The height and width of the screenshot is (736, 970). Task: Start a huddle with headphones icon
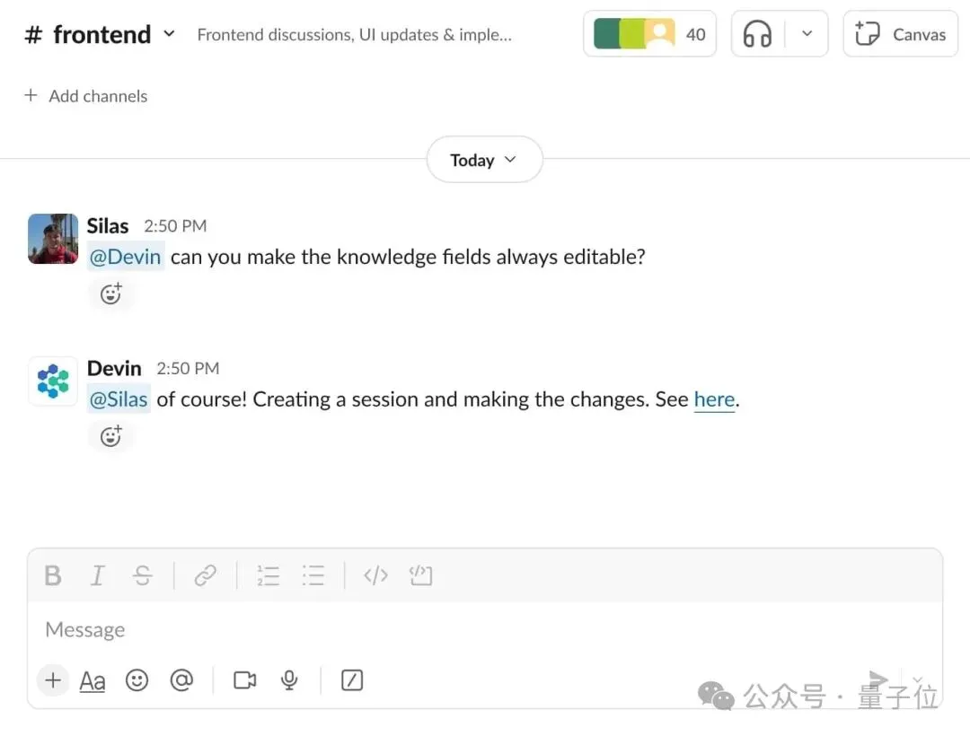point(758,34)
